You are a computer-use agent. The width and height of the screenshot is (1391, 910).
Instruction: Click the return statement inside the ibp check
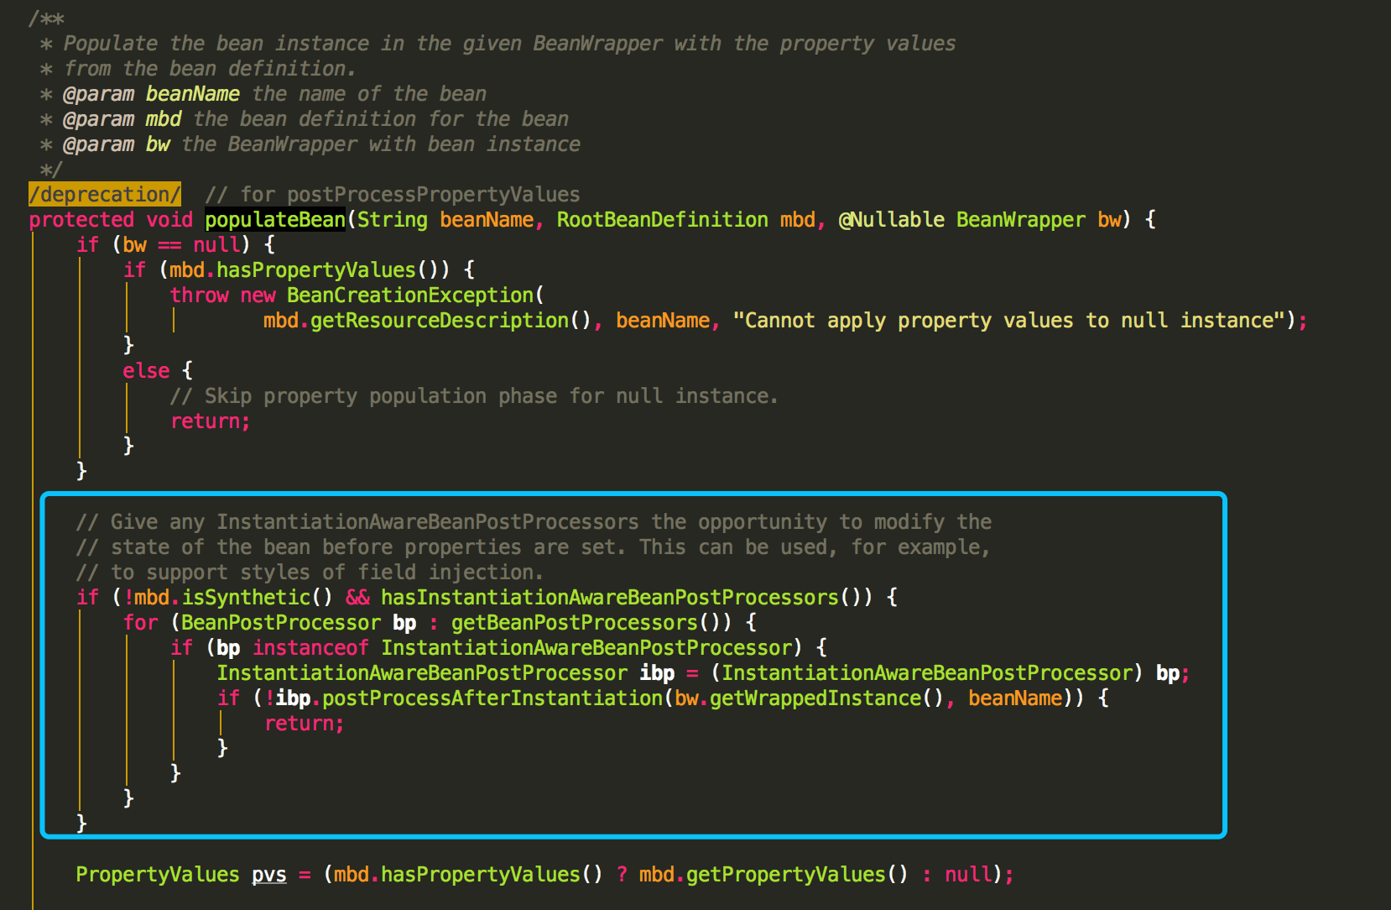click(x=305, y=724)
